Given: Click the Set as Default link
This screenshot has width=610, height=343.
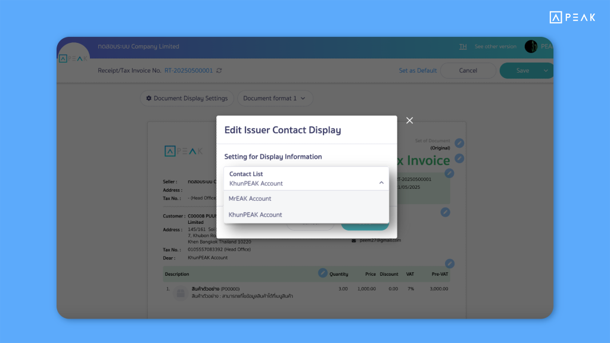Looking at the screenshot, I should pos(418,71).
